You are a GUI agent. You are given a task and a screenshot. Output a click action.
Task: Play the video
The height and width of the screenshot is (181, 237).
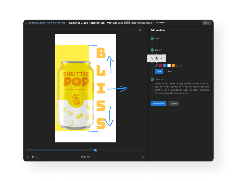coord(28,157)
